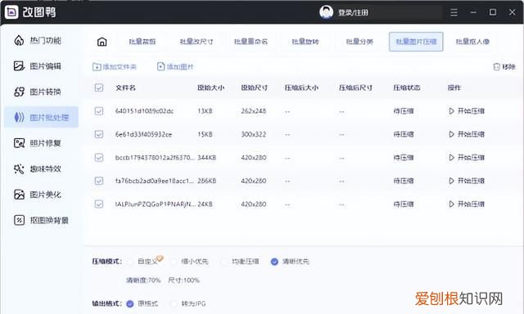Open 图片转换 in the sidebar

point(38,92)
